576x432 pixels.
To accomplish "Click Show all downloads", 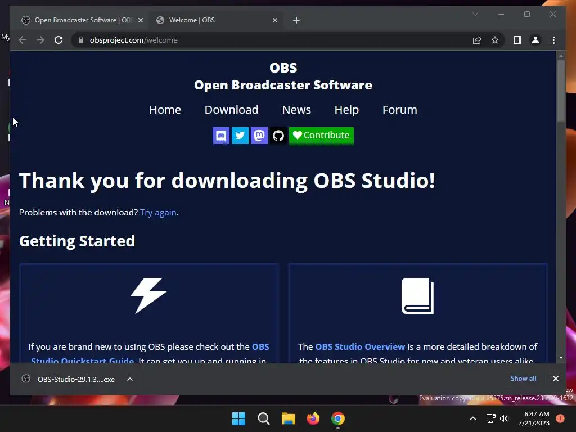I will click(x=523, y=379).
